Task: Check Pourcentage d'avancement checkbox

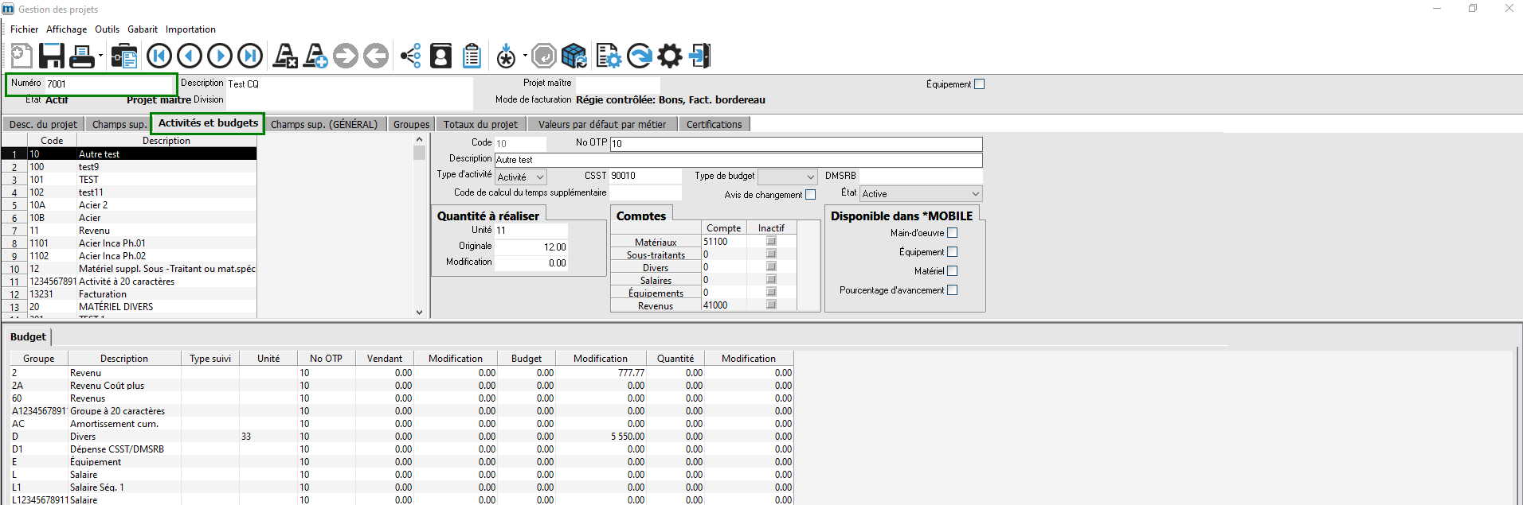Action: 953,290
